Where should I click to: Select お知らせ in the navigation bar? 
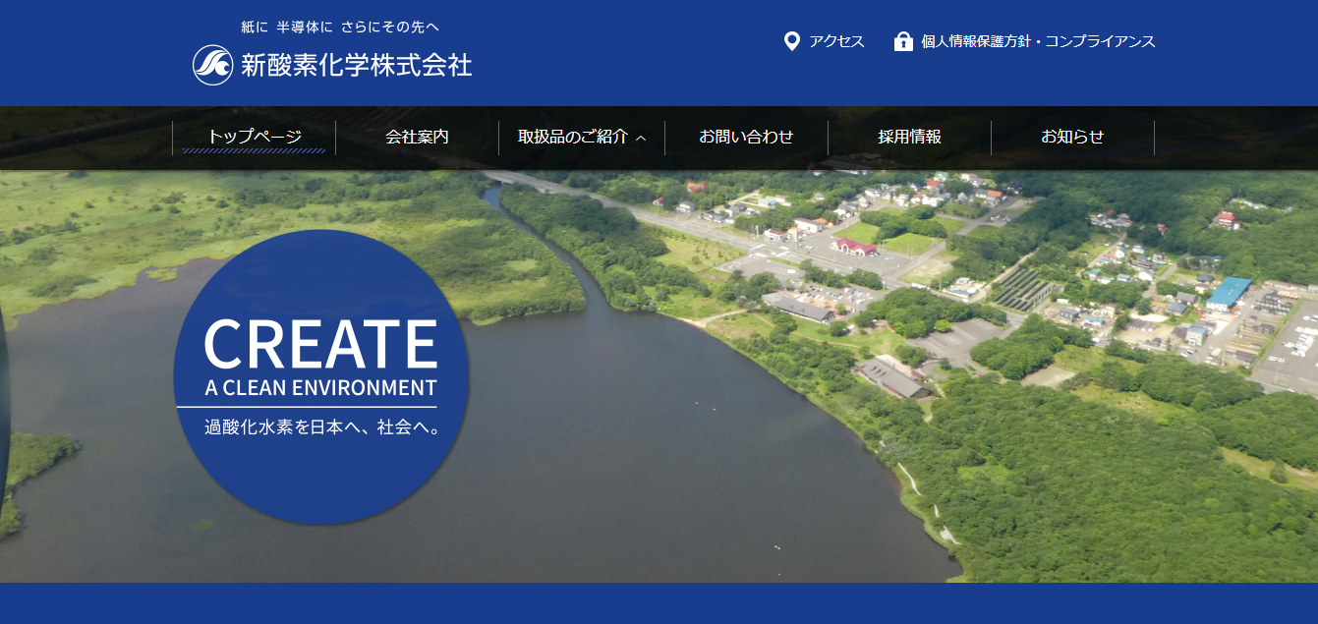pos(1072,137)
